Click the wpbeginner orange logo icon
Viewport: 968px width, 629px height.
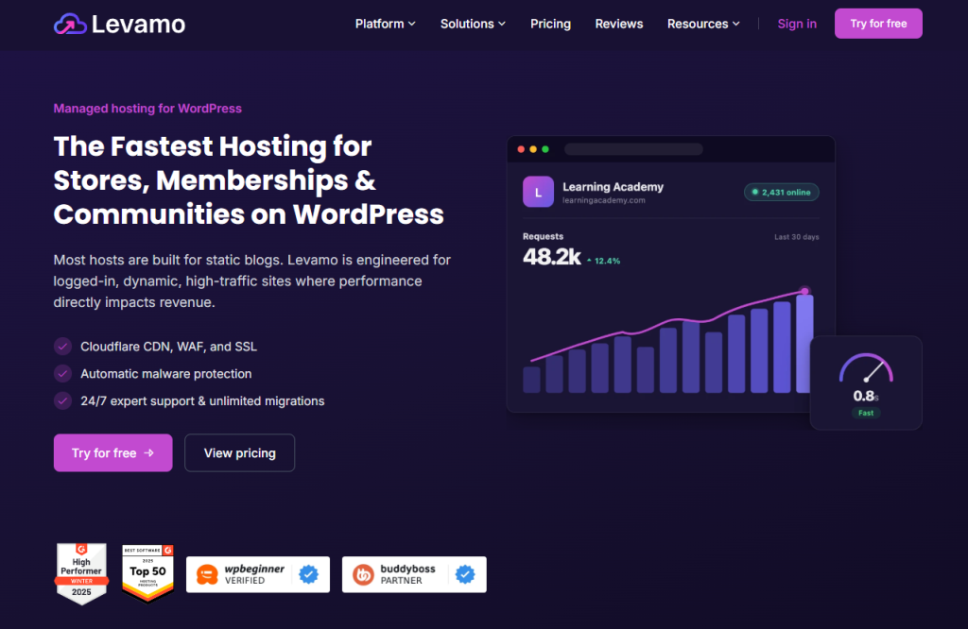tap(207, 575)
